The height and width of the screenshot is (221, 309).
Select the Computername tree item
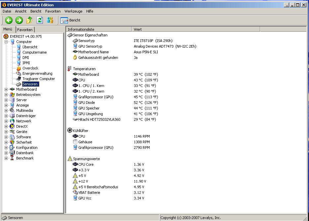coord(34,52)
